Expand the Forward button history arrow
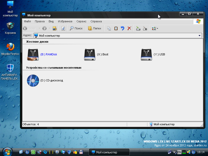208x156 pixels. point(49,28)
